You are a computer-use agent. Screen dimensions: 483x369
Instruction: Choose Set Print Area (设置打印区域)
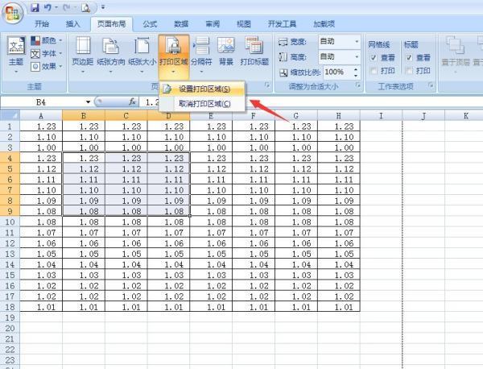202,89
